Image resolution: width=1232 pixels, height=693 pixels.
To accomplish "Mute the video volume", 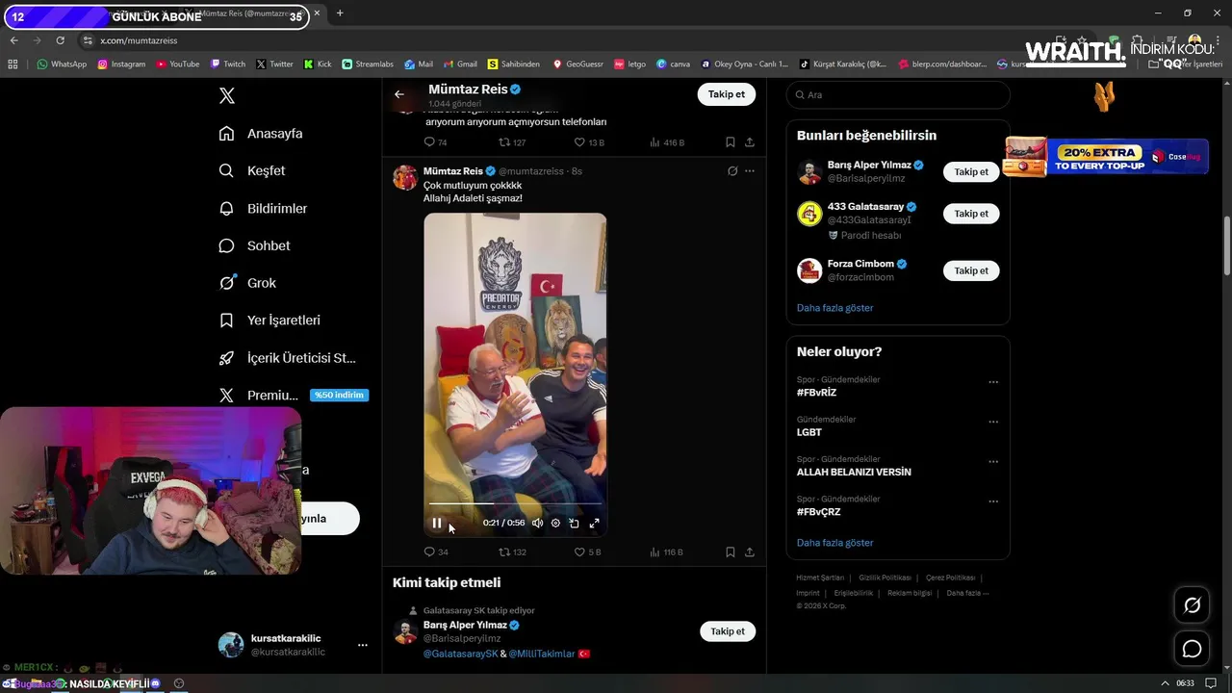I will pyautogui.click(x=537, y=523).
